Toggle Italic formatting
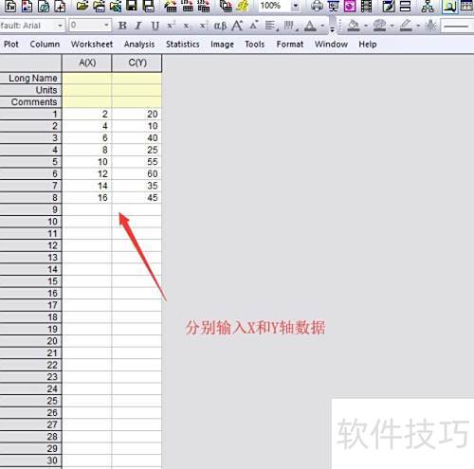 coord(138,26)
